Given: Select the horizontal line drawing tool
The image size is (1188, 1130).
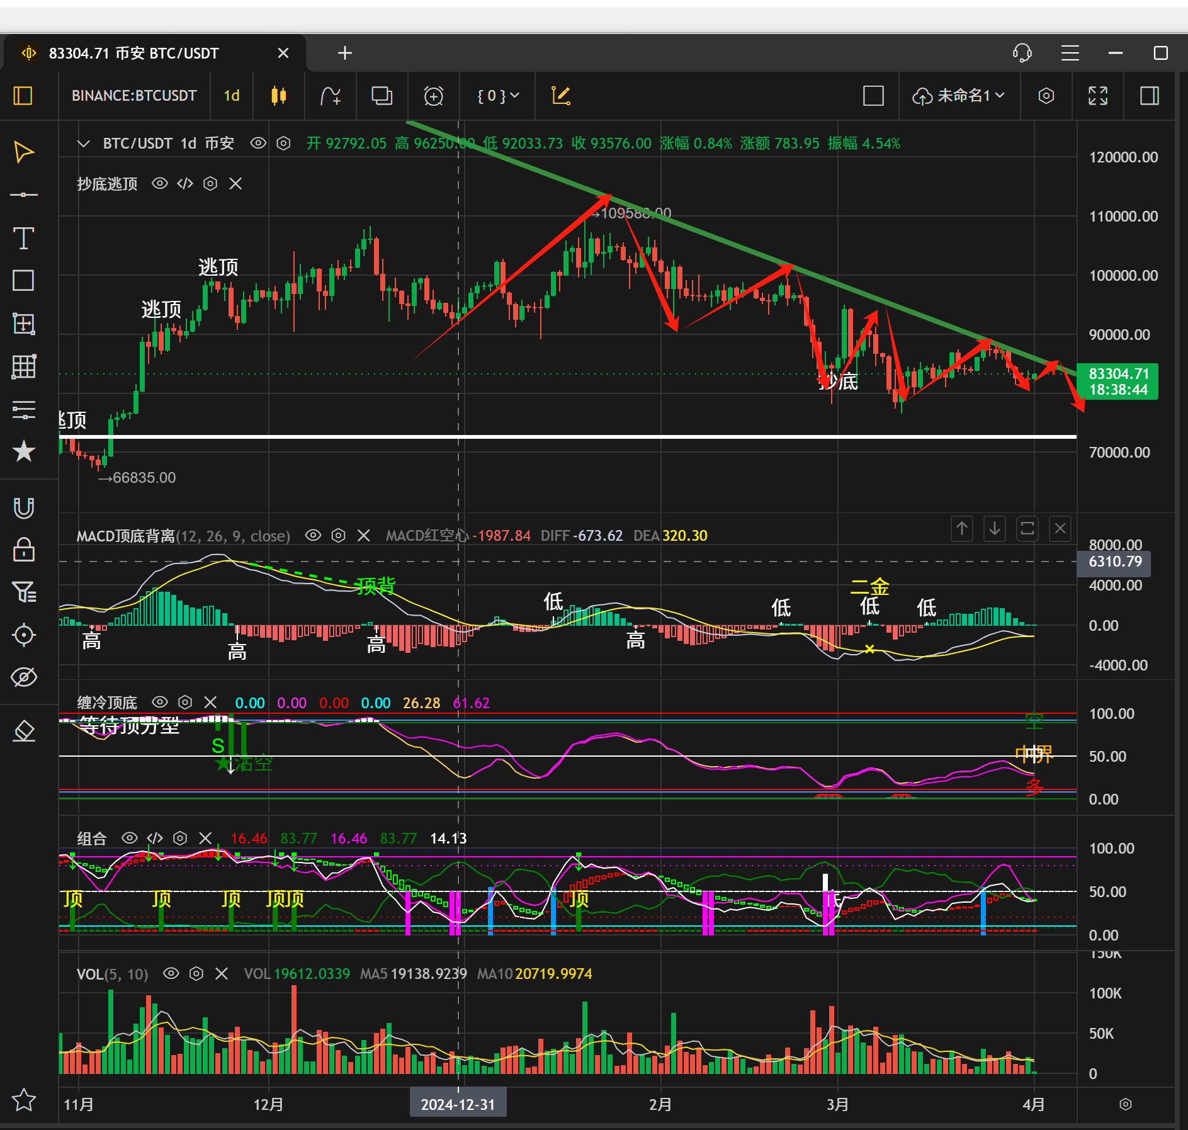Looking at the screenshot, I should [24, 195].
